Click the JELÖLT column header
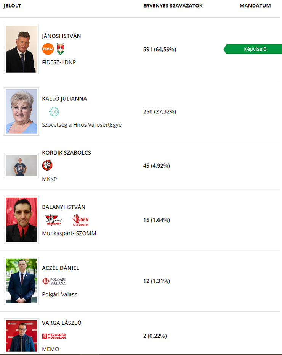The height and width of the screenshot is (355, 282). coord(12,6)
